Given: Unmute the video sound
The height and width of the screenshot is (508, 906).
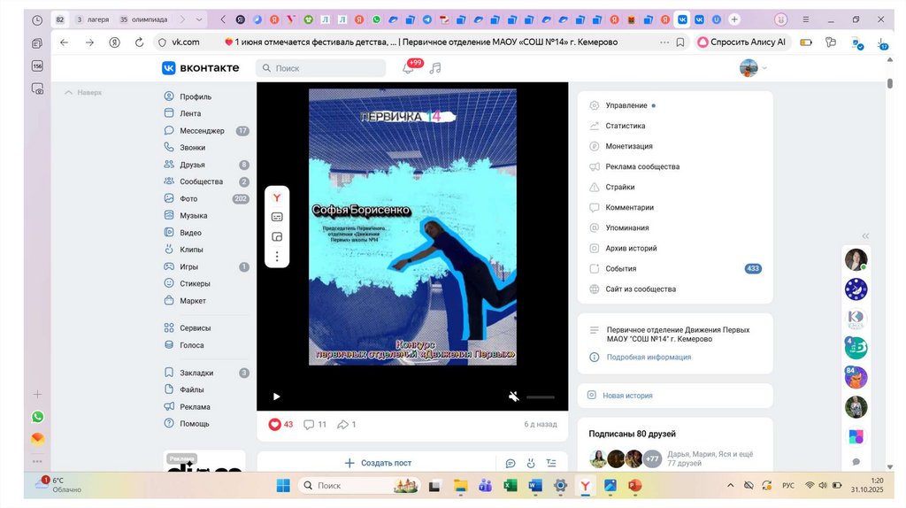Looking at the screenshot, I should click(x=514, y=396).
